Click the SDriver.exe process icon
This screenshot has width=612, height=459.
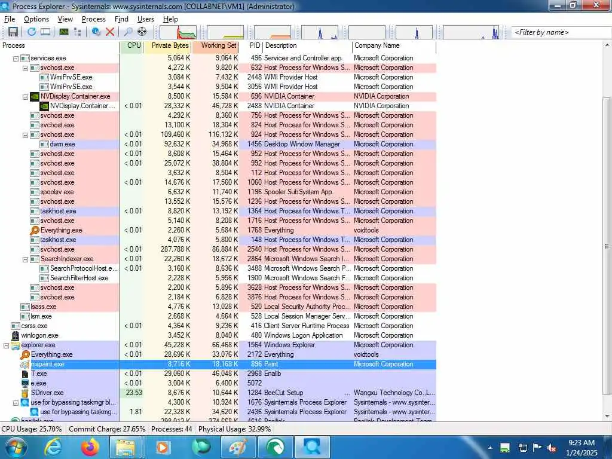point(25,393)
